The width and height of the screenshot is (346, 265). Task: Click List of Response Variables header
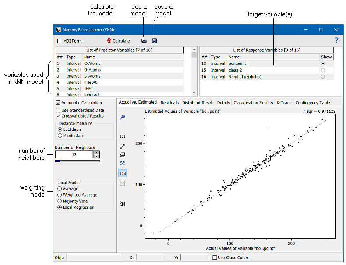[x=267, y=50]
